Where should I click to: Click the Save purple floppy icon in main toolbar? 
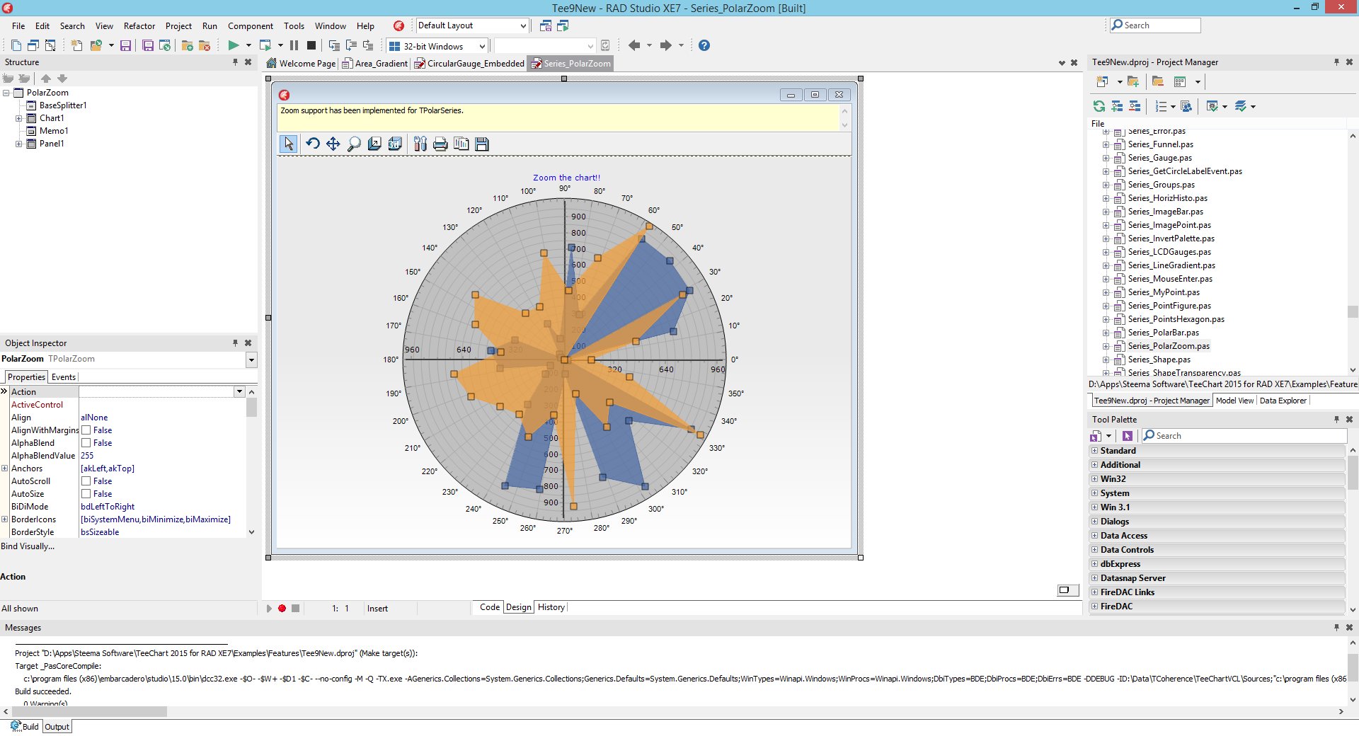tap(125, 45)
